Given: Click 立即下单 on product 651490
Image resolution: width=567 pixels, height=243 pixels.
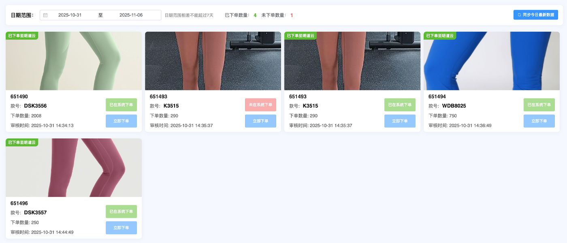Looking at the screenshot, I should click(x=121, y=121).
